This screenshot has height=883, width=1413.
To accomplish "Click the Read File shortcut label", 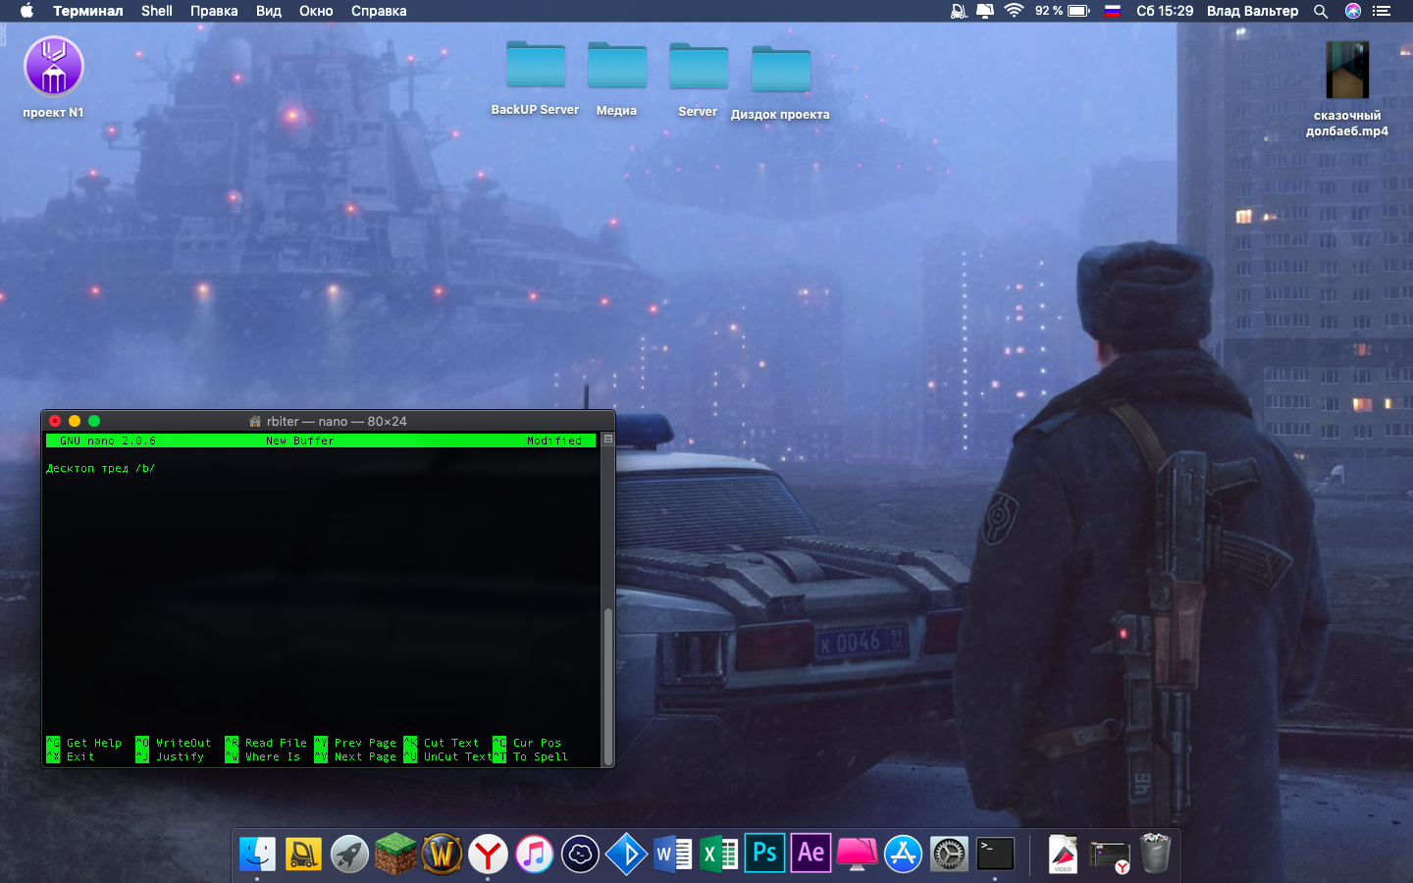I will (x=276, y=743).
